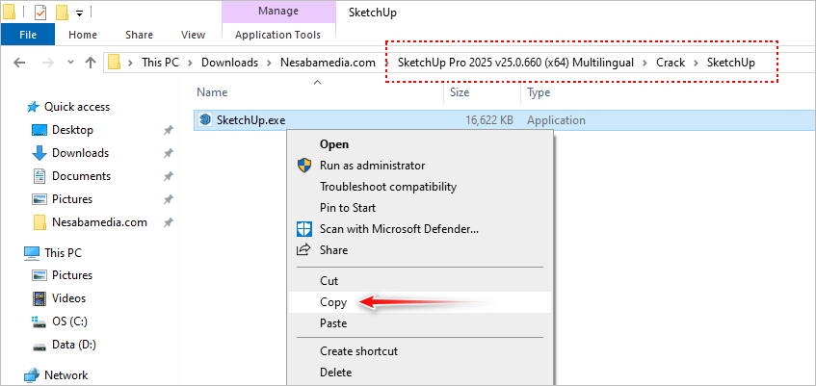This screenshot has width=816, height=386.
Task: Open Videos folder under This PC
Action: 39,298
